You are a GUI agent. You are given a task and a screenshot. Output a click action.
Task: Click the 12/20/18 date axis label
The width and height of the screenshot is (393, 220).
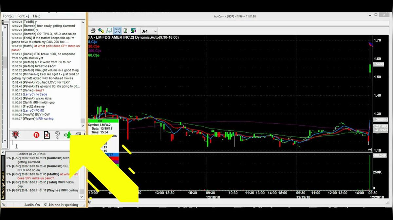pos(376,197)
